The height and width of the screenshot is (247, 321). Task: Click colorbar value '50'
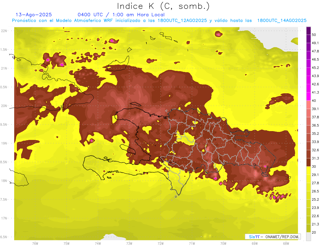(x=314, y=35)
